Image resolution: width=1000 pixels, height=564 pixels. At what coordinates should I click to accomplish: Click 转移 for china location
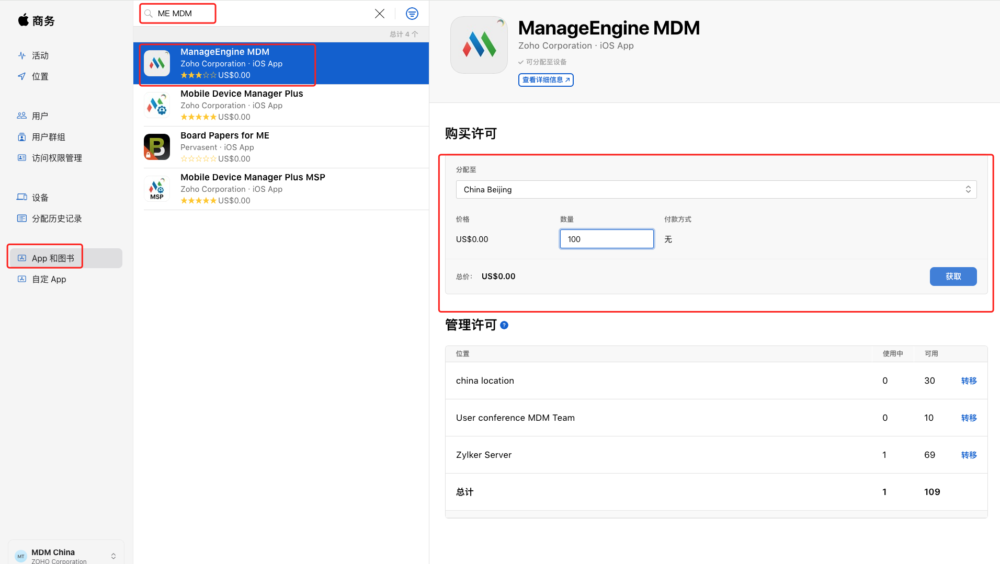(969, 381)
